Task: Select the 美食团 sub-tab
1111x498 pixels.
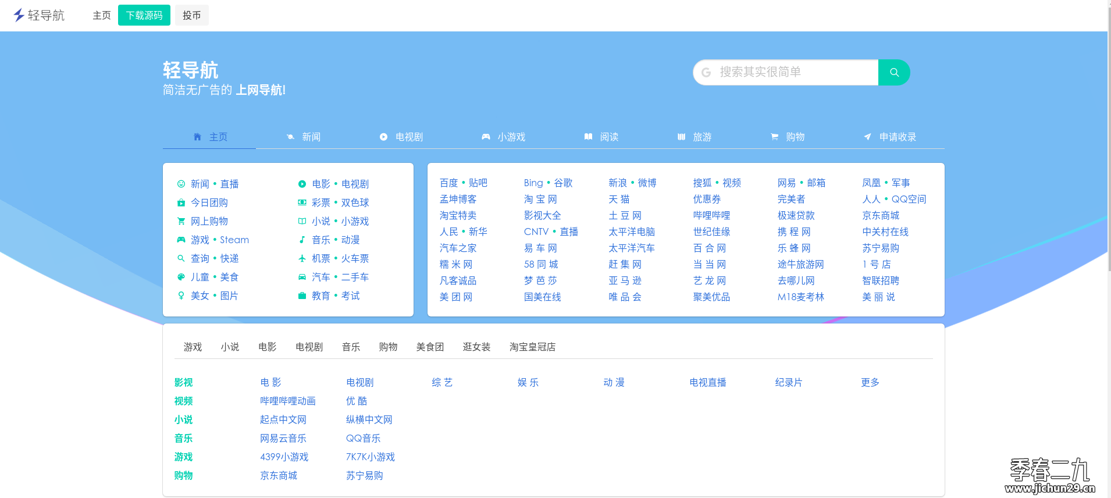Action: tap(430, 347)
